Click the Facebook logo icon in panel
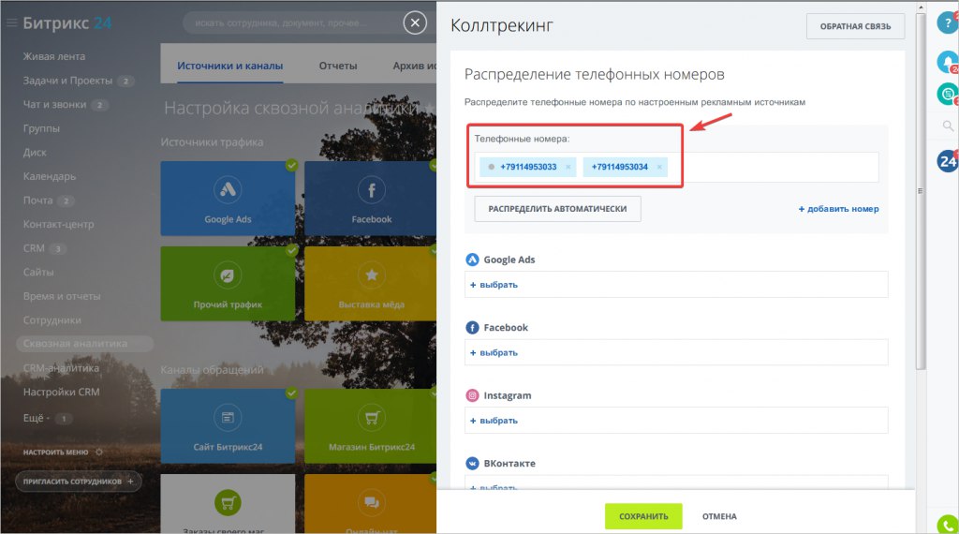 click(x=472, y=327)
